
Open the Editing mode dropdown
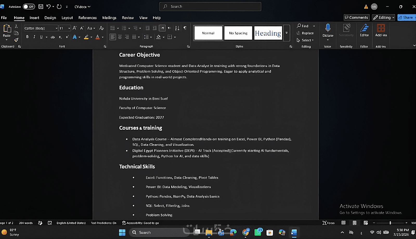pyautogui.click(x=383, y=17)
